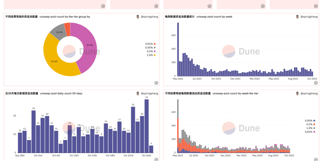
Task: Click the checkmark icon under the weekly fee-tier stacked chart
Action: click(316, 159)
